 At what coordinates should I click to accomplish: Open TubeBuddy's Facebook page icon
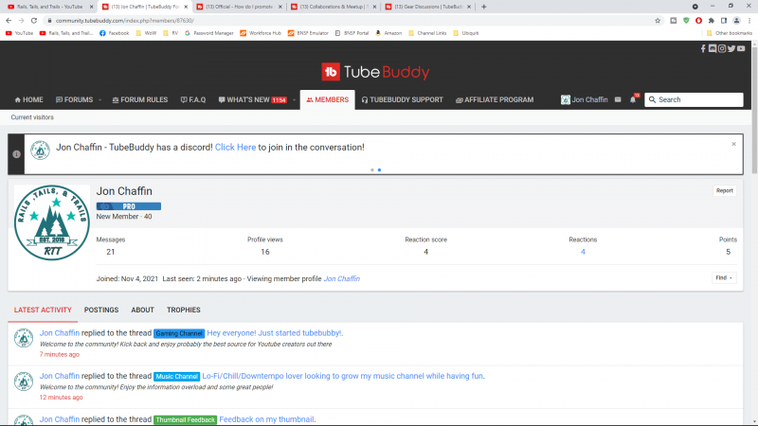pyautogui.click(x=703, y=48)
